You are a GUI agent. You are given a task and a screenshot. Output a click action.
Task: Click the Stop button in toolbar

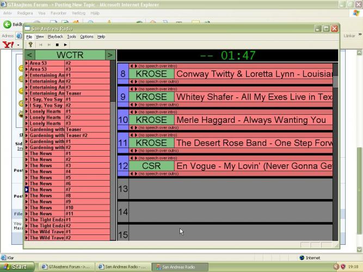57,45
